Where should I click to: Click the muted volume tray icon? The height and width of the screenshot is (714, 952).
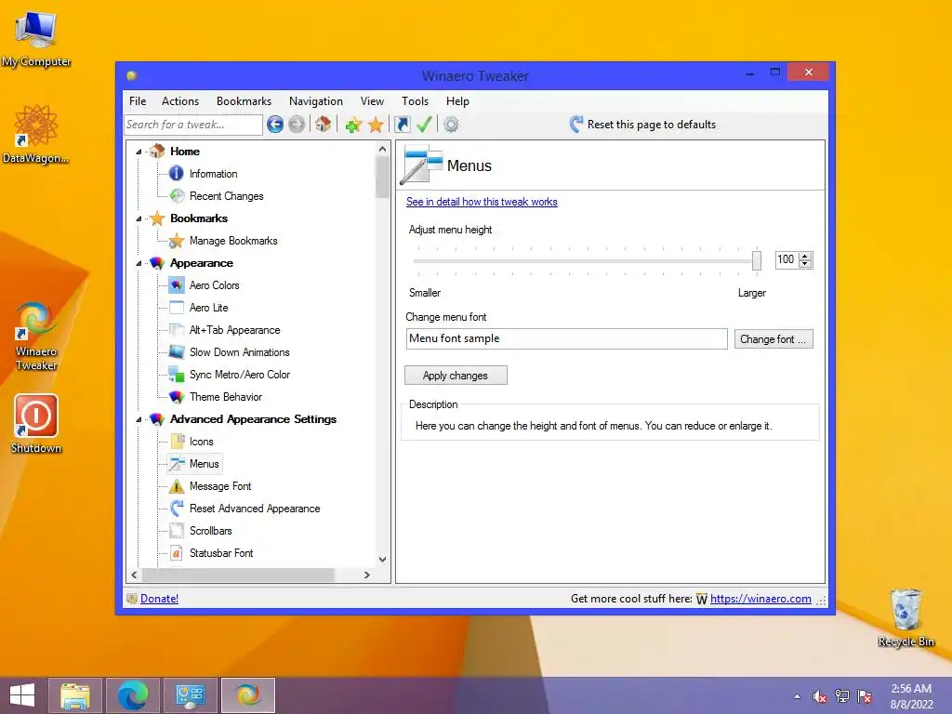(x=820, y=696)
